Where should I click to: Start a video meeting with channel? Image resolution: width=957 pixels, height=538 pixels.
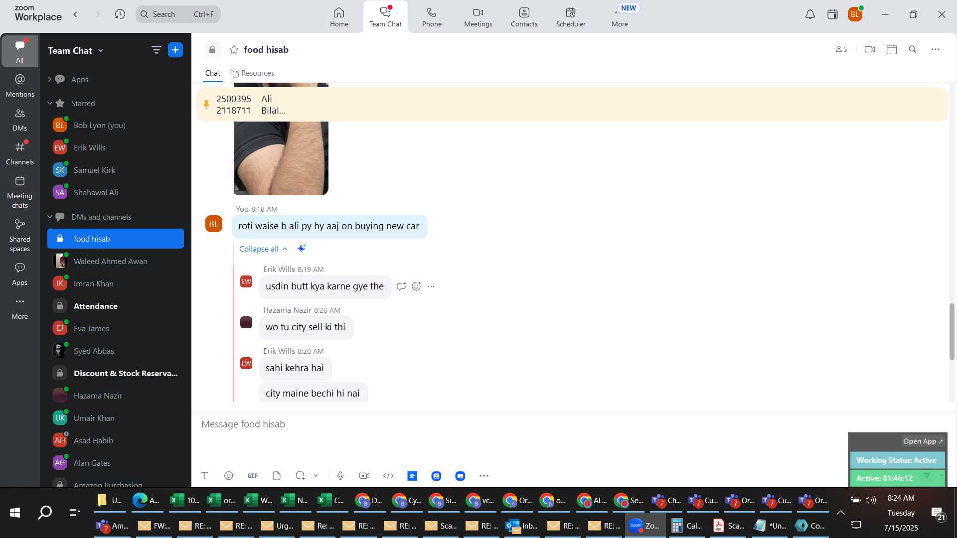pos(870,49)
